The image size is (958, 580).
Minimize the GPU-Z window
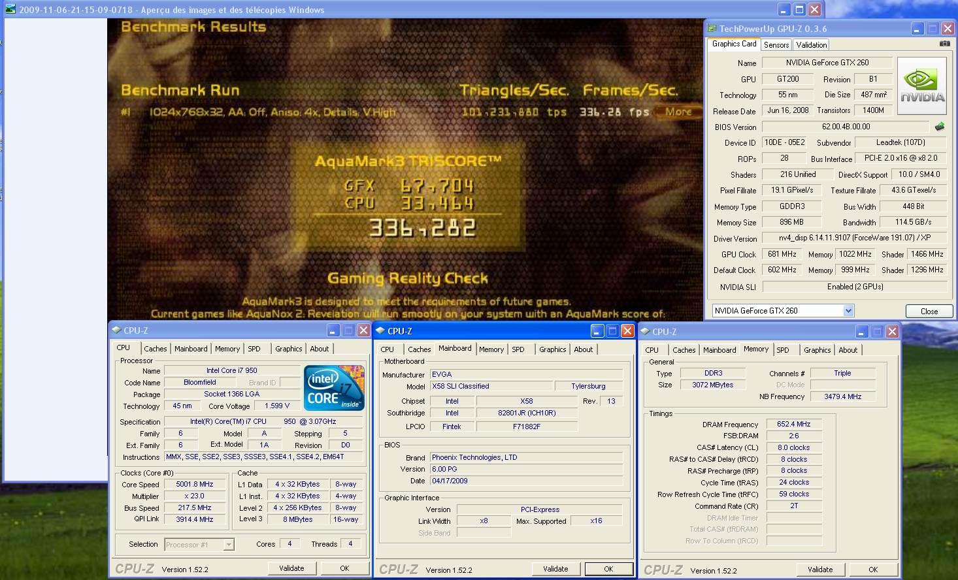point(917,28)
